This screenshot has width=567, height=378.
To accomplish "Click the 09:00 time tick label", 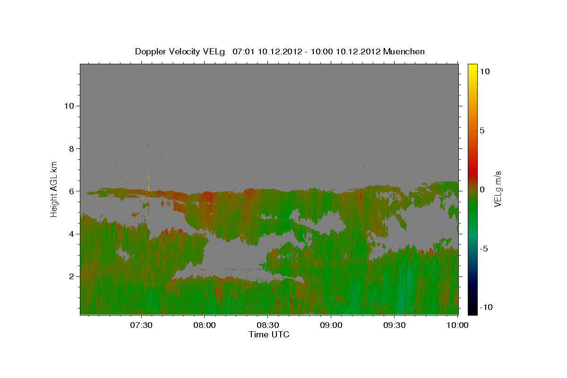I will [x=331, y=326].
